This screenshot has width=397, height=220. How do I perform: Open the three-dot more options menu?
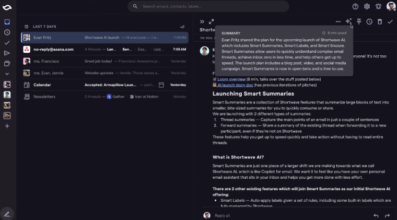pos(338,21)
